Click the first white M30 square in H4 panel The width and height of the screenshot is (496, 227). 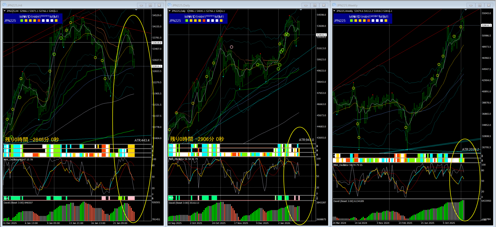(x=43, y=21)
